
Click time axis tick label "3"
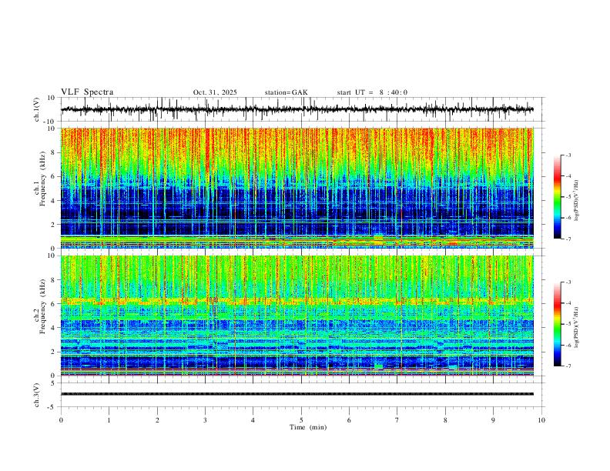205,420
